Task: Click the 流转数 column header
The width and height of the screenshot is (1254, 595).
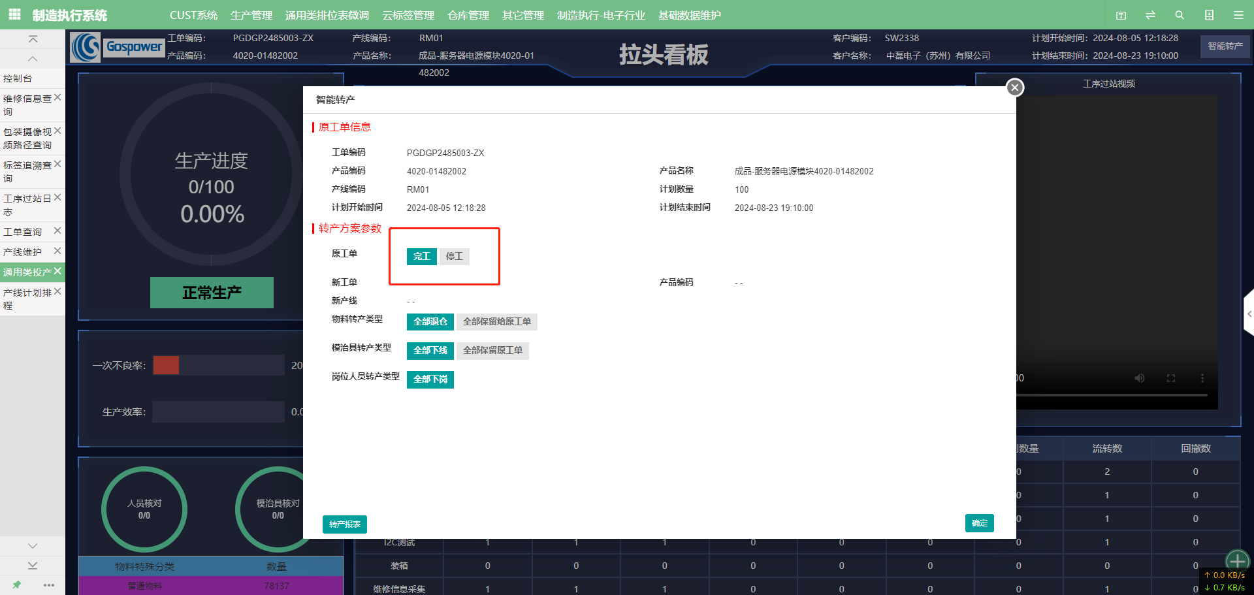Action: pos(1107,449)
